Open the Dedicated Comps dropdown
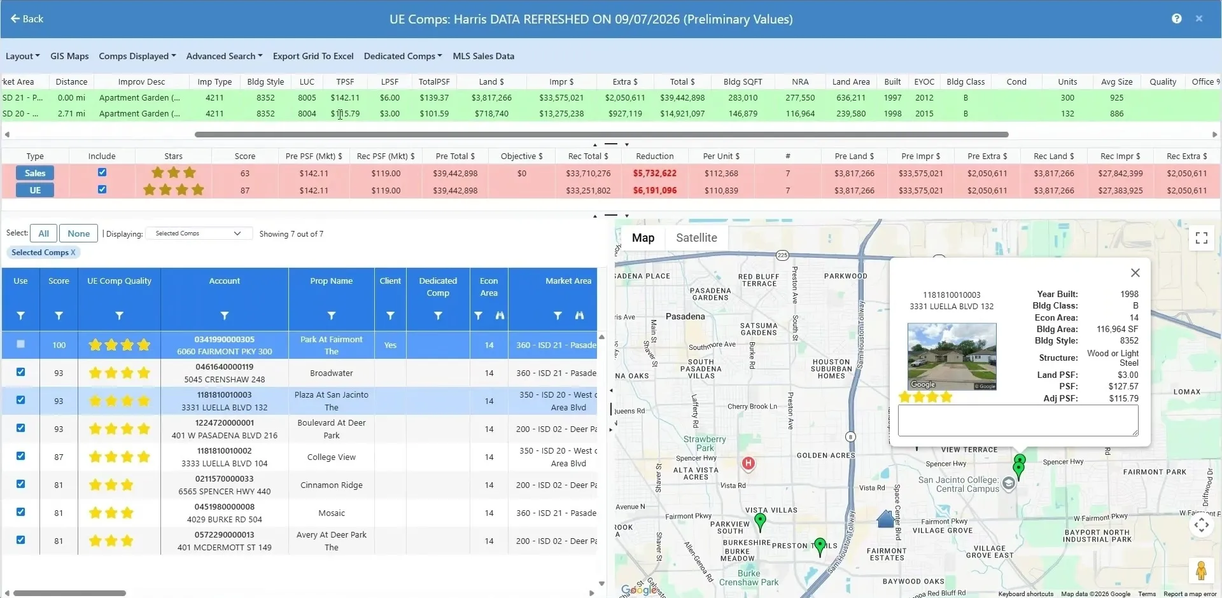This screenshot has height=598, width=1222. pyautogui.click(x=402, y=56)
